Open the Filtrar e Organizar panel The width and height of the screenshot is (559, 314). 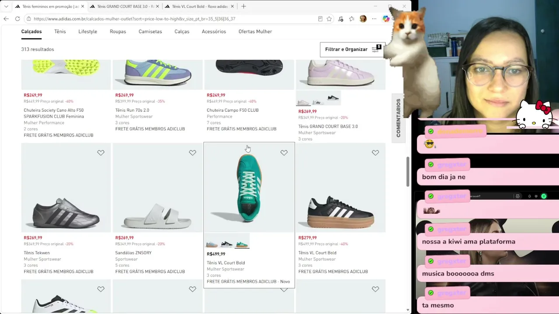352,49
